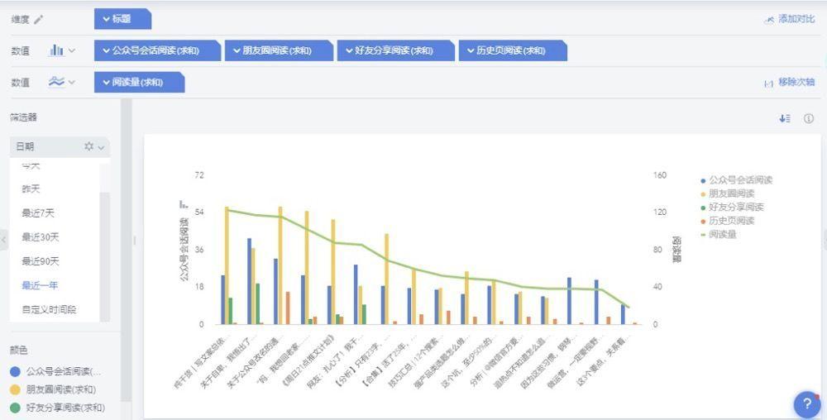Select 昨天 date filter option
Image resolution: width=827 pixels, height=420 pixels.
click(31, 189)
